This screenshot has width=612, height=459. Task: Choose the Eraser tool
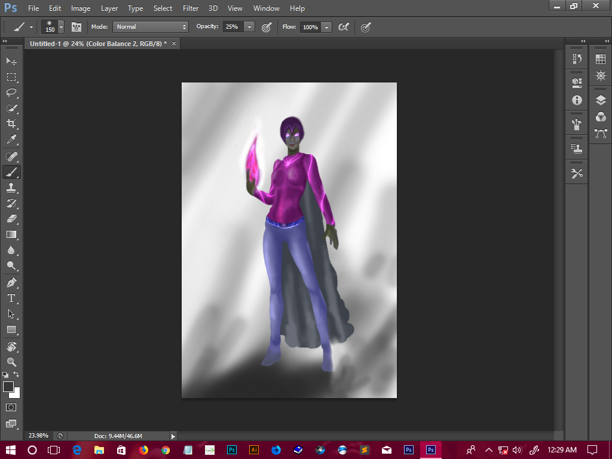[x=11, y=219]
